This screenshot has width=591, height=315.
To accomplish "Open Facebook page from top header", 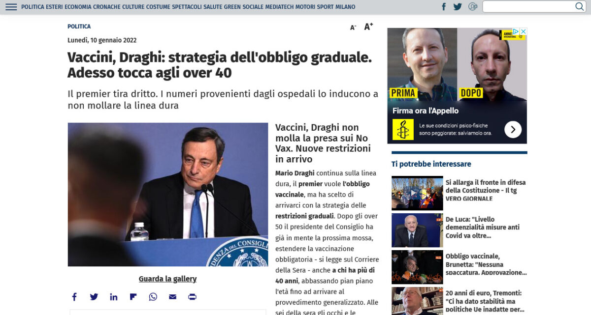I will (444, 7).
